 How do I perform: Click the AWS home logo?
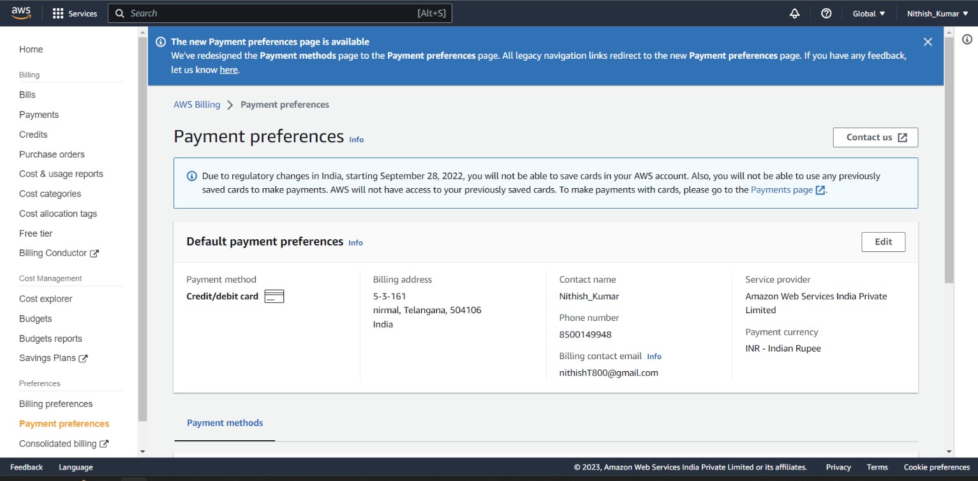21,12
